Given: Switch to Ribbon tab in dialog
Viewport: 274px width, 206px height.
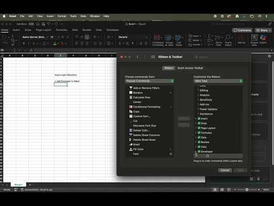Looking at the screenshot, I should coord(169,68).
